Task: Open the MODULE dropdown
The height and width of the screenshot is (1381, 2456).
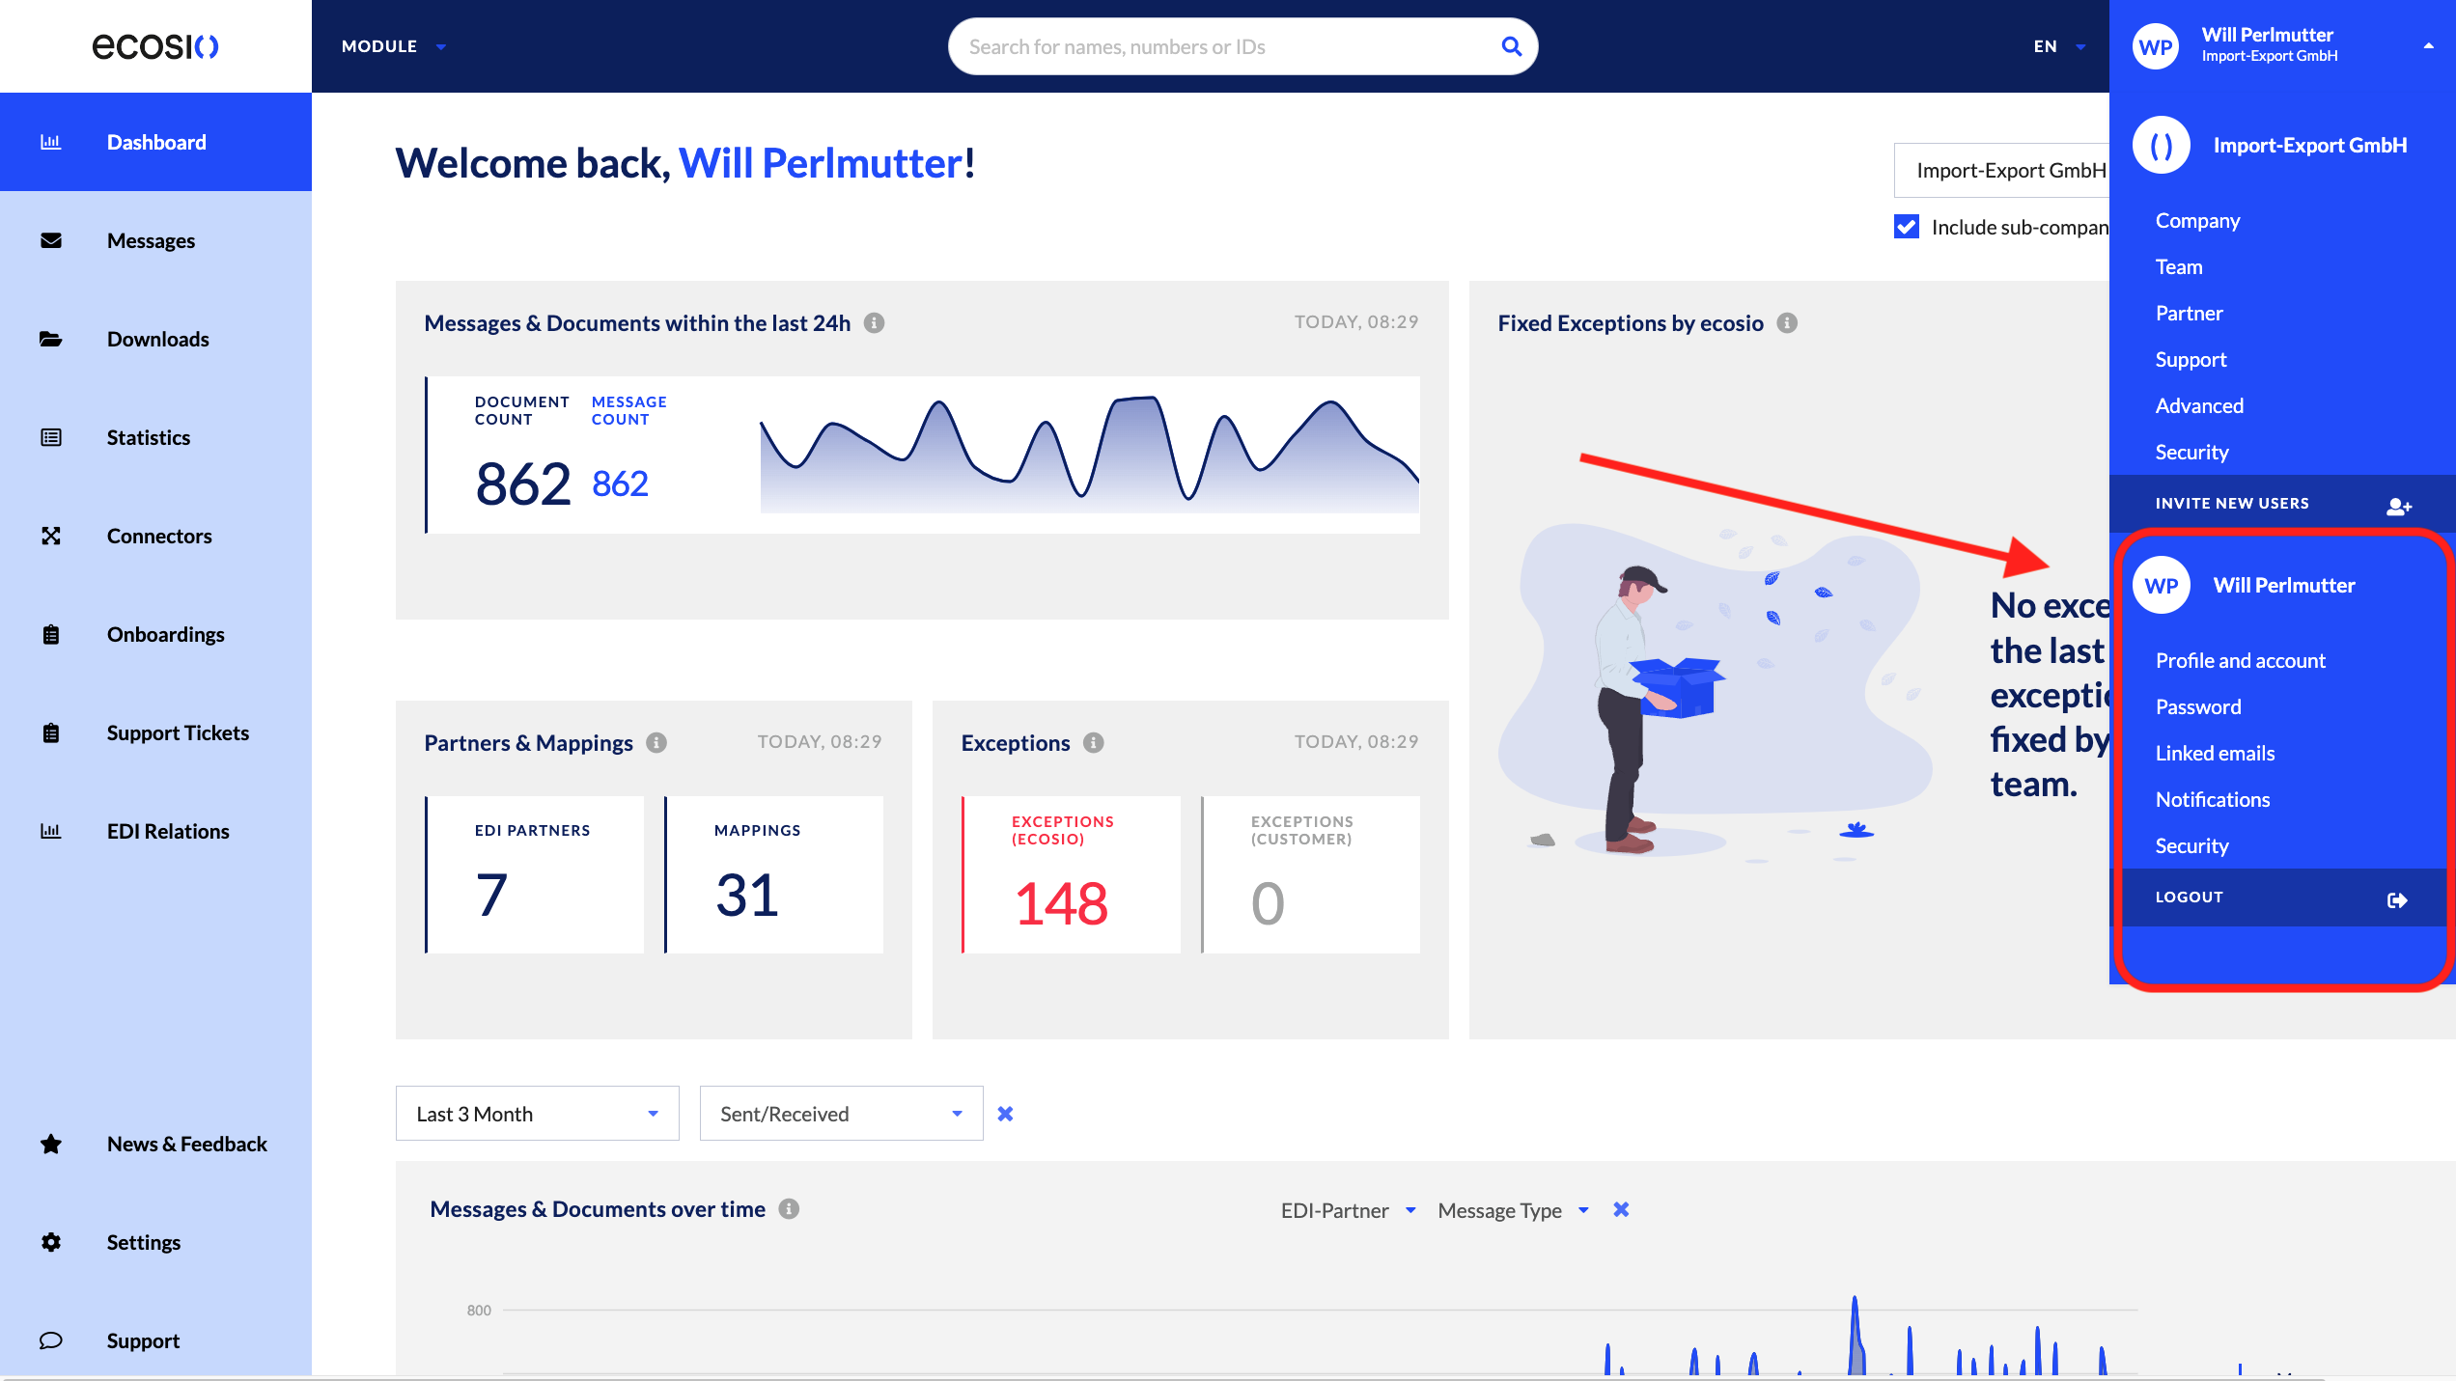Action: 394,46
